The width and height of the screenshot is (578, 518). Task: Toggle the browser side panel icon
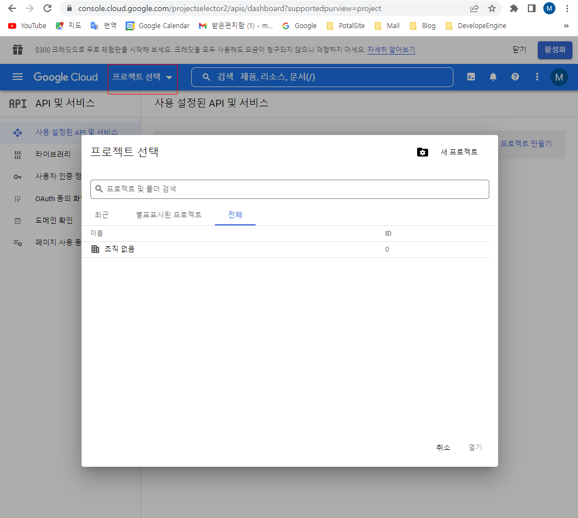pos(531,8)
